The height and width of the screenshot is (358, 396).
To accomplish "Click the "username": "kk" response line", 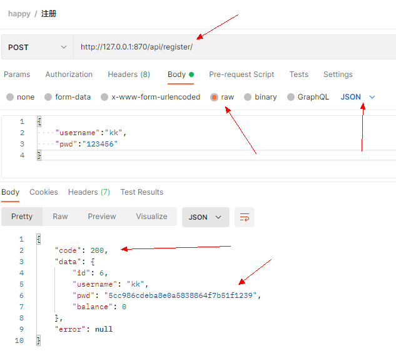I will (110, 284).
